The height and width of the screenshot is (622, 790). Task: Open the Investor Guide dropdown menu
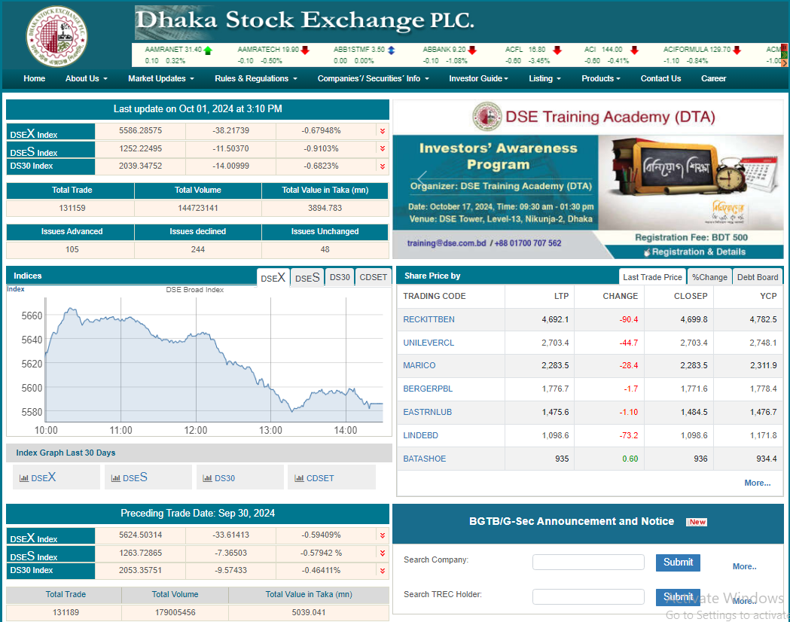pyautogui.click(x=478, y=78)
